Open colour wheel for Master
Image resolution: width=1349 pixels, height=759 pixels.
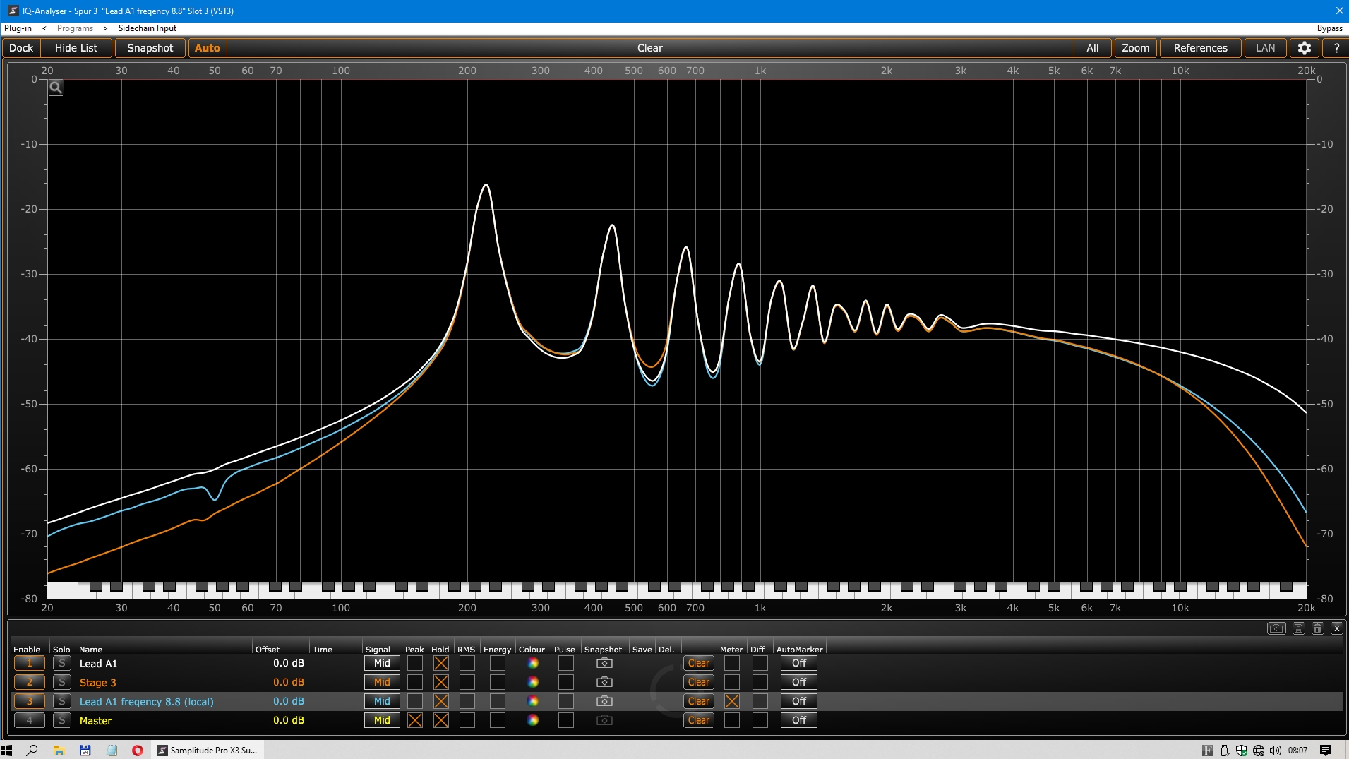[533, 720]
